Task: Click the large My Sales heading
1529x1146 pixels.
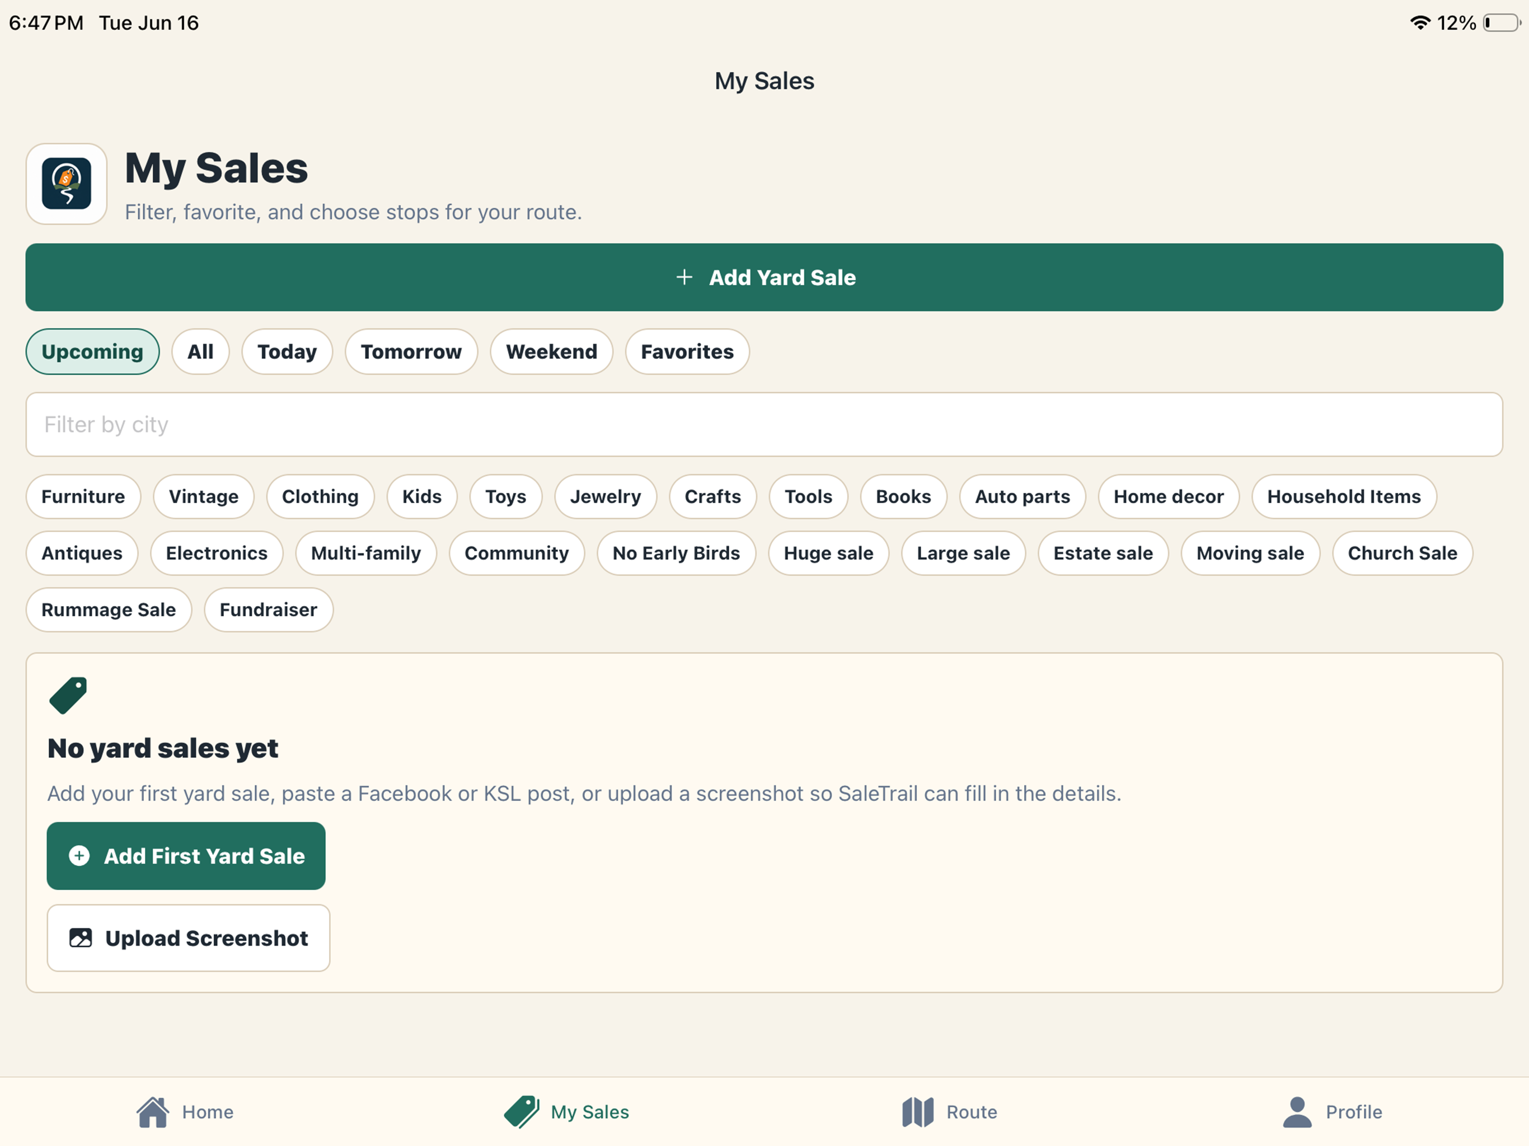Action: (x=215, y=168)
